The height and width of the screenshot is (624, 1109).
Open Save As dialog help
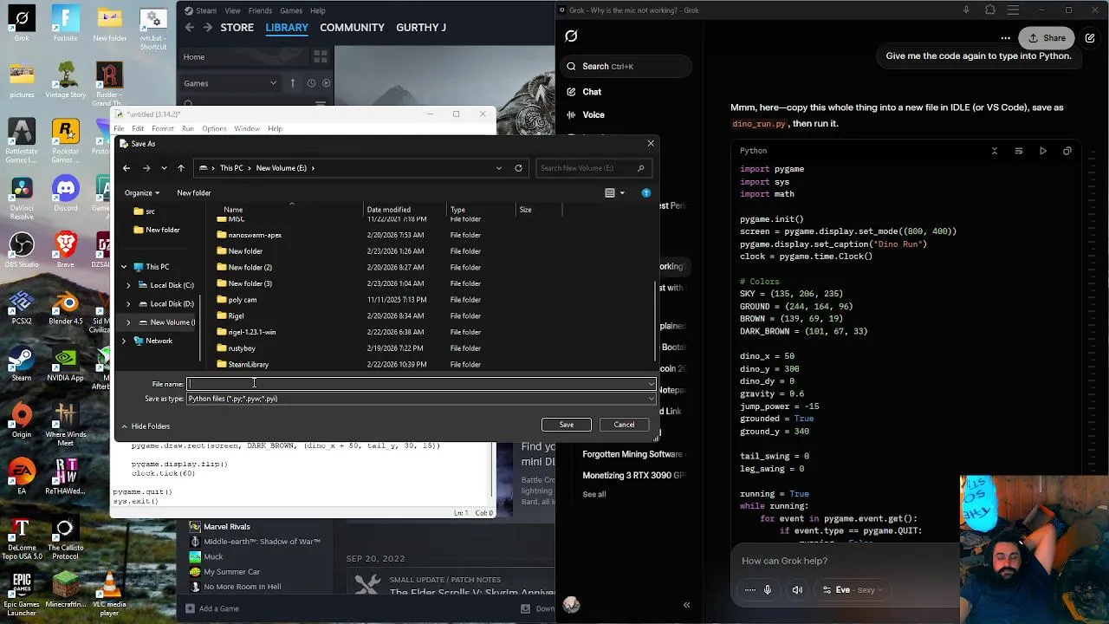coord(645,193)
